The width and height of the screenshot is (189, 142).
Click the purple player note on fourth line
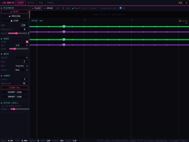[x=64, y=45]
